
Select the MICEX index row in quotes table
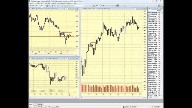coord(154,12)
